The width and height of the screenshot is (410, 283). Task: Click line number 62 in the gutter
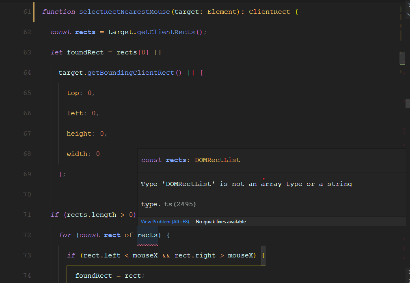(x=27, y=32)
